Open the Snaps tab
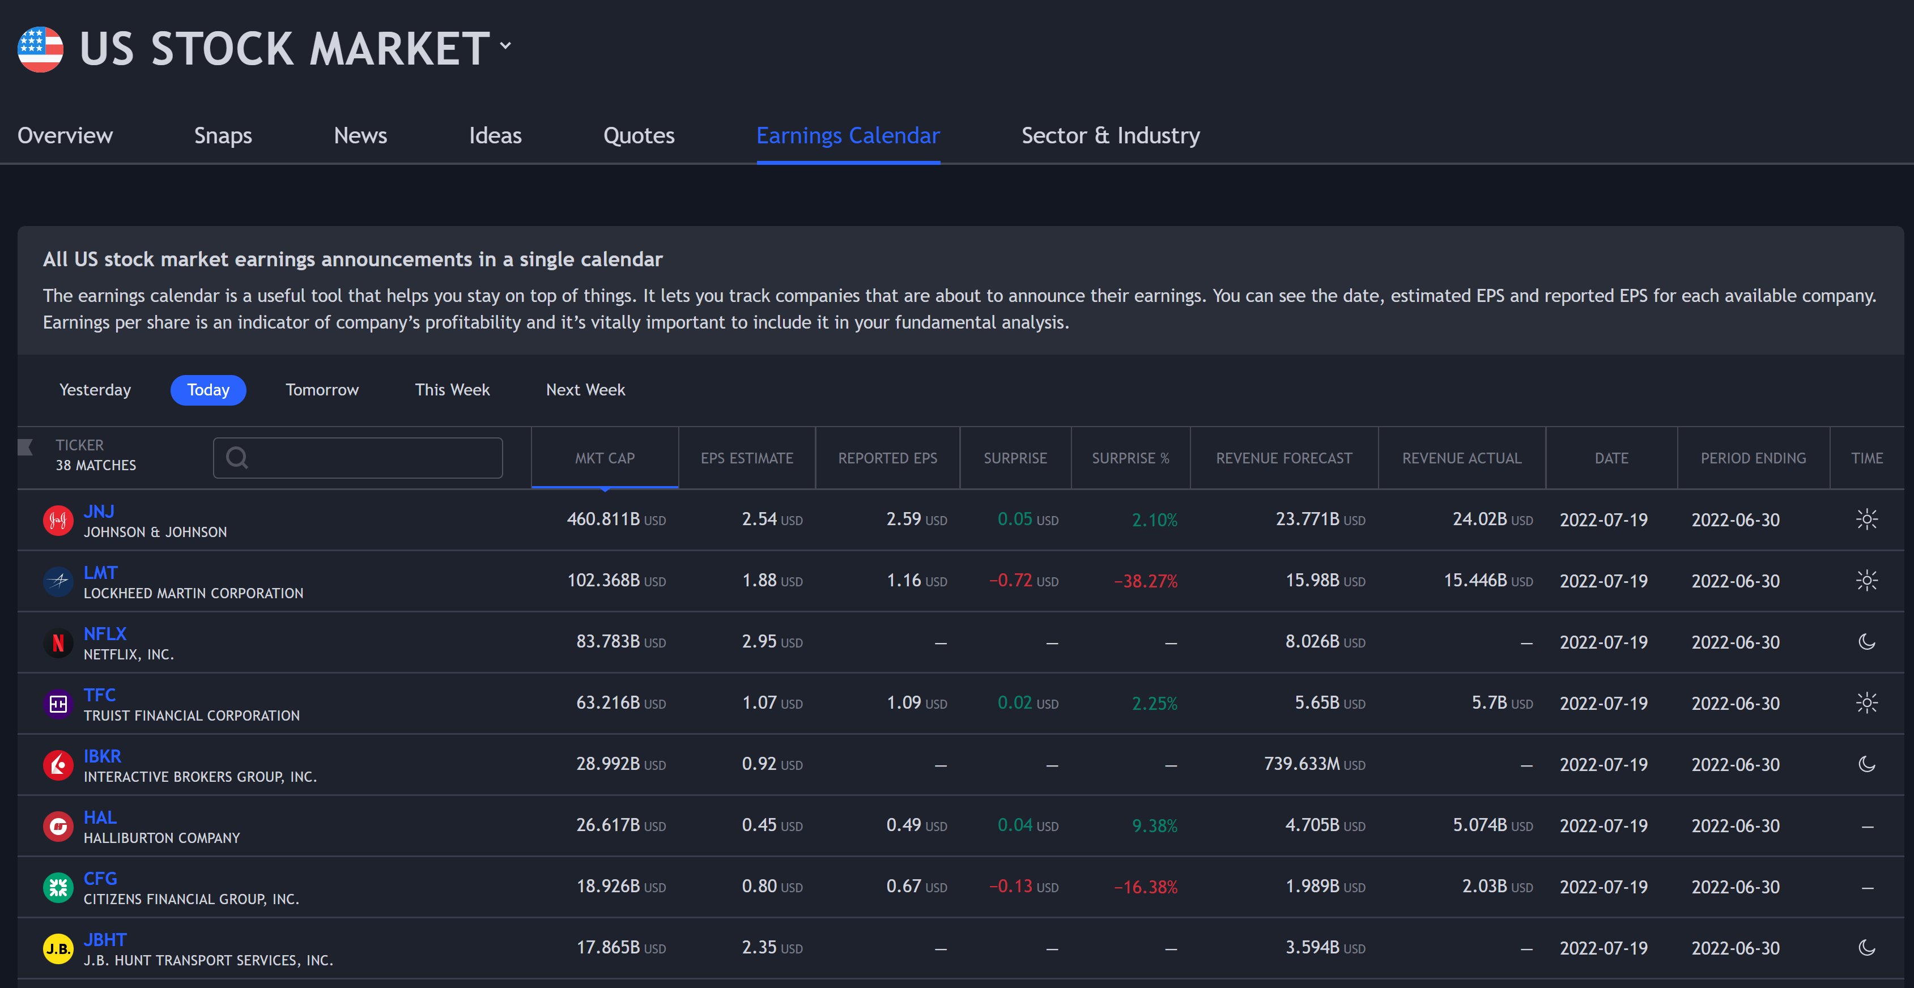 [x=223, y=135]
